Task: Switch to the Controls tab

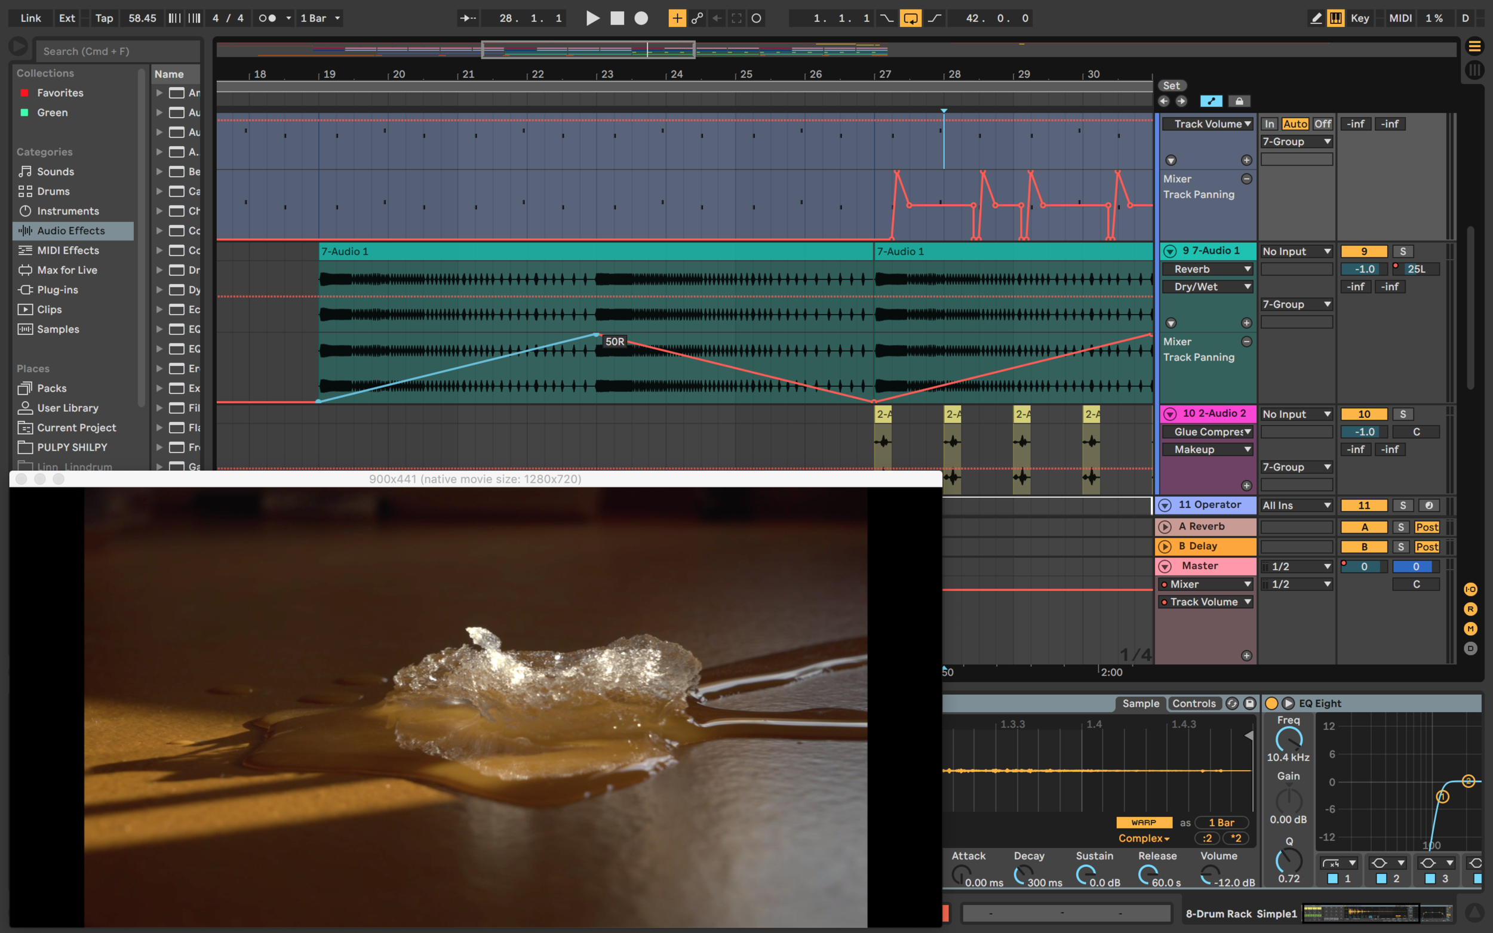Action: click(x=1194, y=703)
